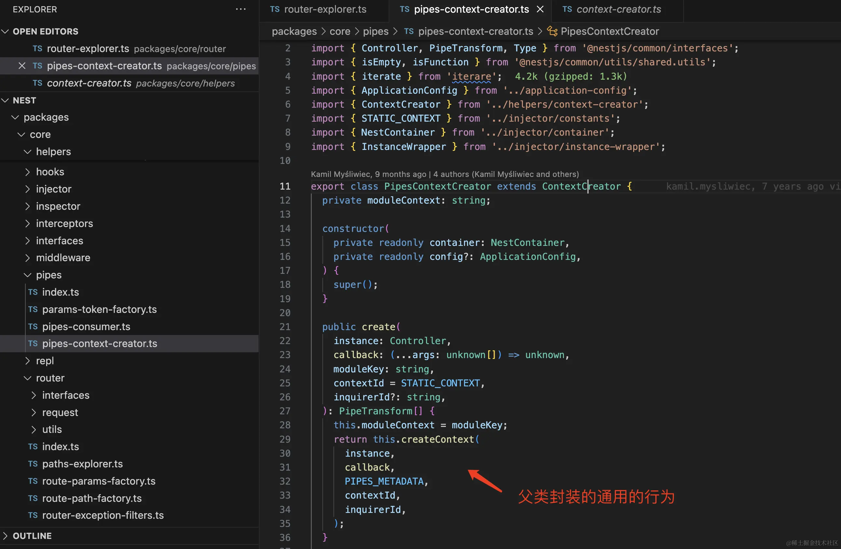Expand the request folder

click(x=34, y=412)
